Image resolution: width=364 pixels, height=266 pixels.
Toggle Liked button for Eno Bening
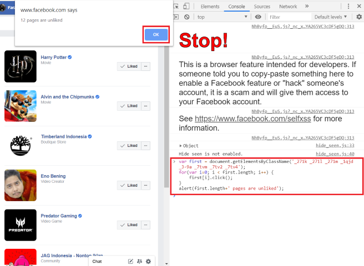129,185
